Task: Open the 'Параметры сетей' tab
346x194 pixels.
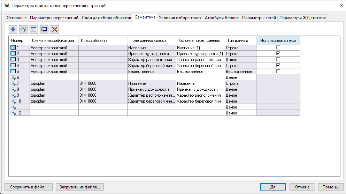Action: point(259,18)
